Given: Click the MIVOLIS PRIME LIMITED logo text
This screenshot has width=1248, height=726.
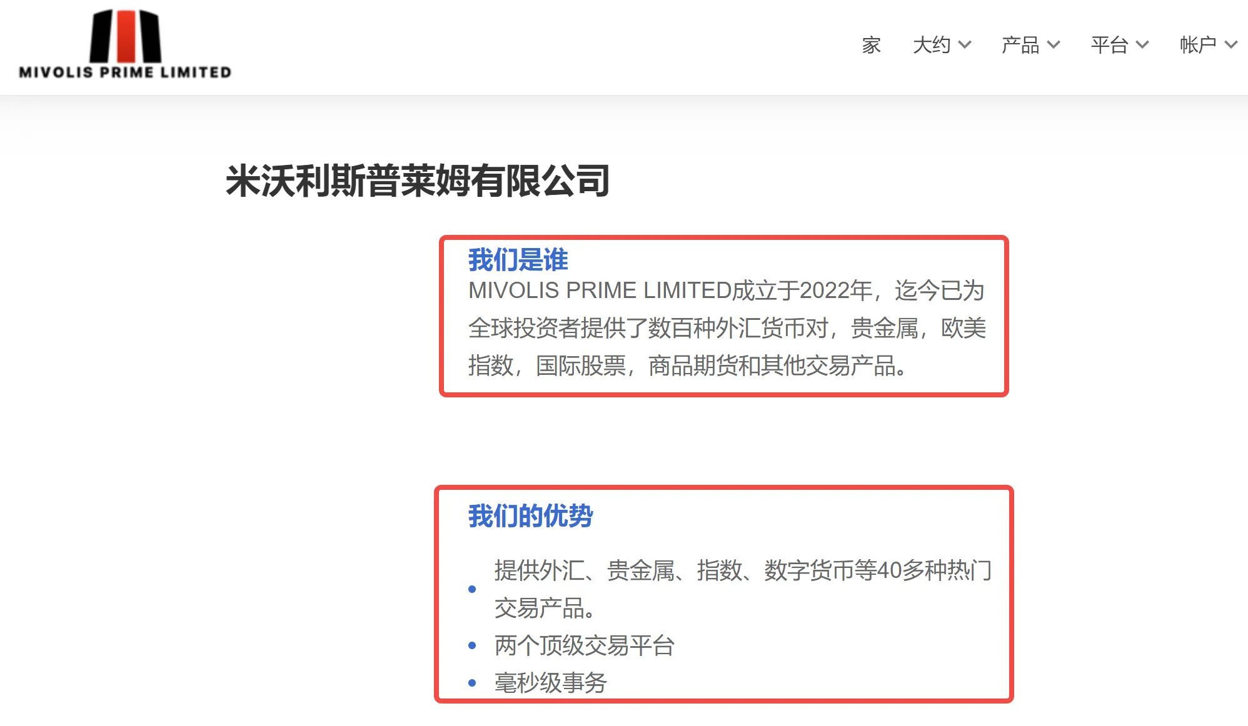Looking at the screenshot, I should coord(125,72).
